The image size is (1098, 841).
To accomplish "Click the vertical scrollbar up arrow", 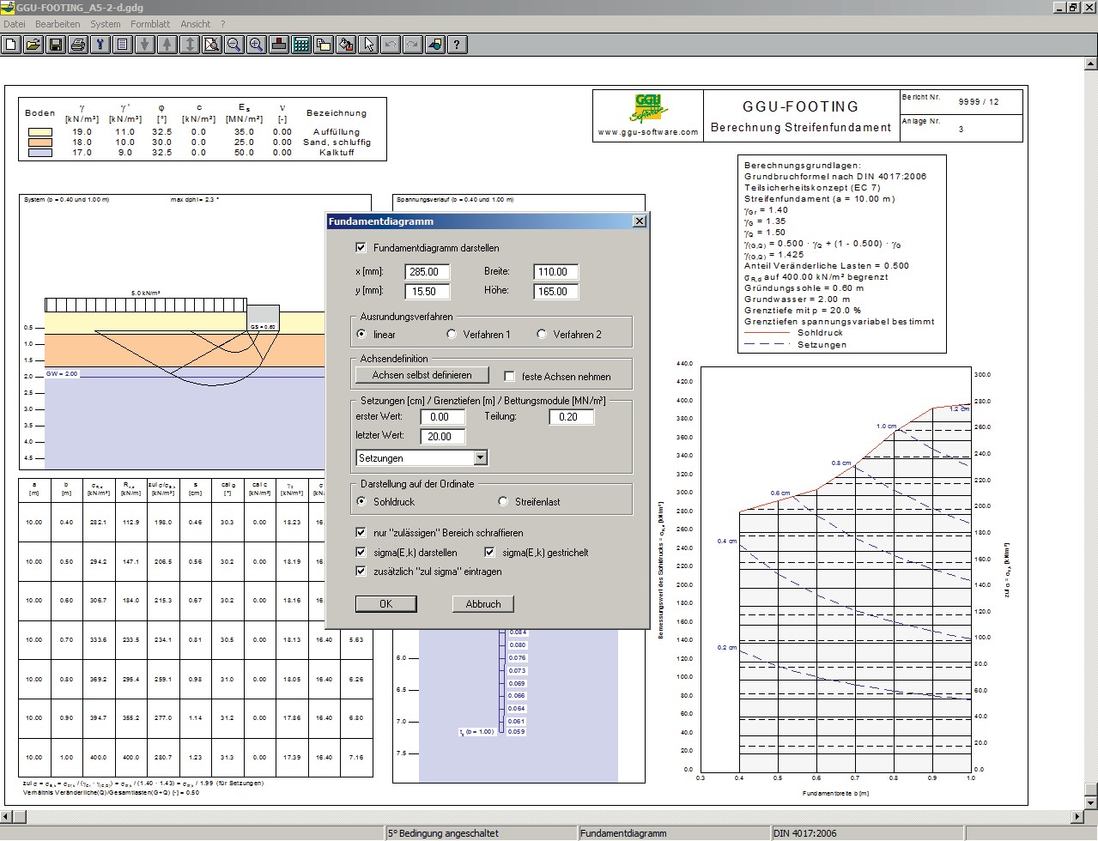I will tap(1091, 64).
